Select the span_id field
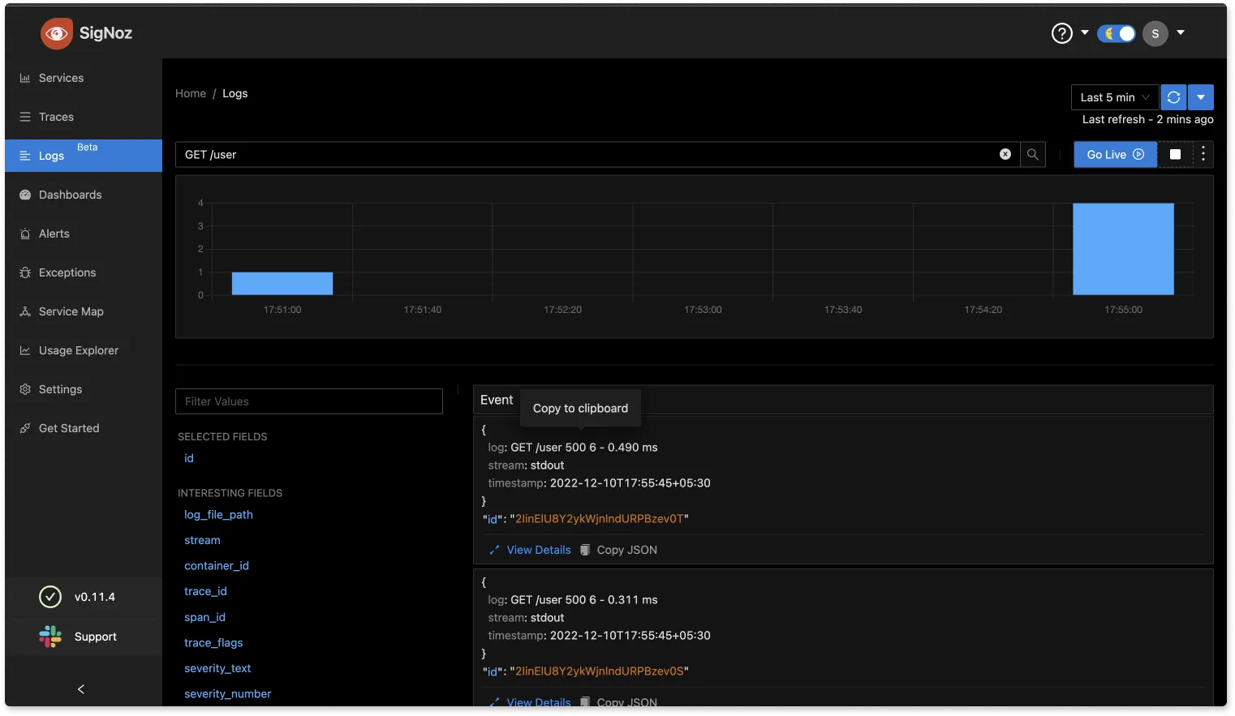 (x=204, y=617)
